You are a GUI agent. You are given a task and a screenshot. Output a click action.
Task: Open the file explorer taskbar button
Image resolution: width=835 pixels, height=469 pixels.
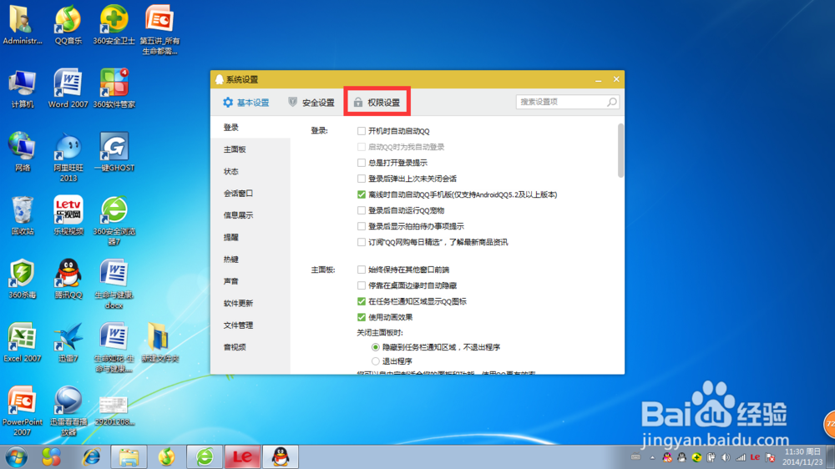[129, 456]
